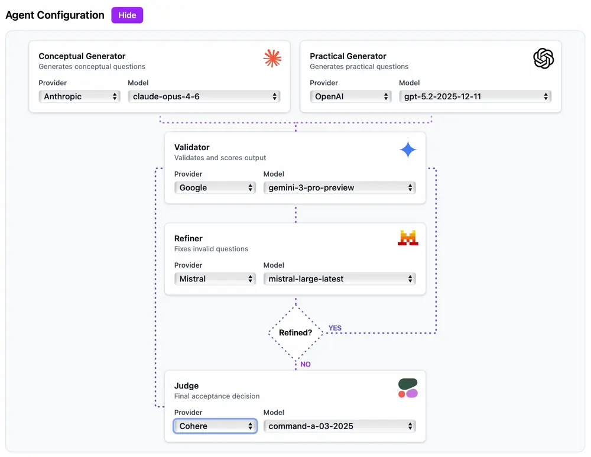Click the Cohere logo icon in Judge
The height and width of the screenshot is (457, 591).
[408, 388]
